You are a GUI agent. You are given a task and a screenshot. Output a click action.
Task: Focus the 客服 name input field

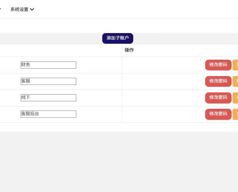click(49, 81)
